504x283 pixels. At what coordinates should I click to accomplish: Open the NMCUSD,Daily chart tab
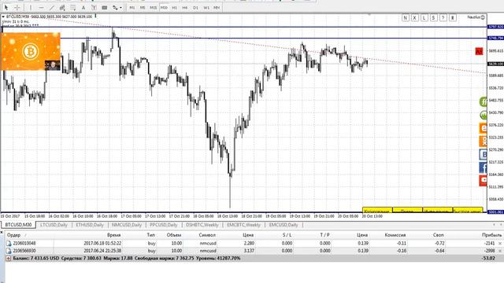tap(126, 225)
